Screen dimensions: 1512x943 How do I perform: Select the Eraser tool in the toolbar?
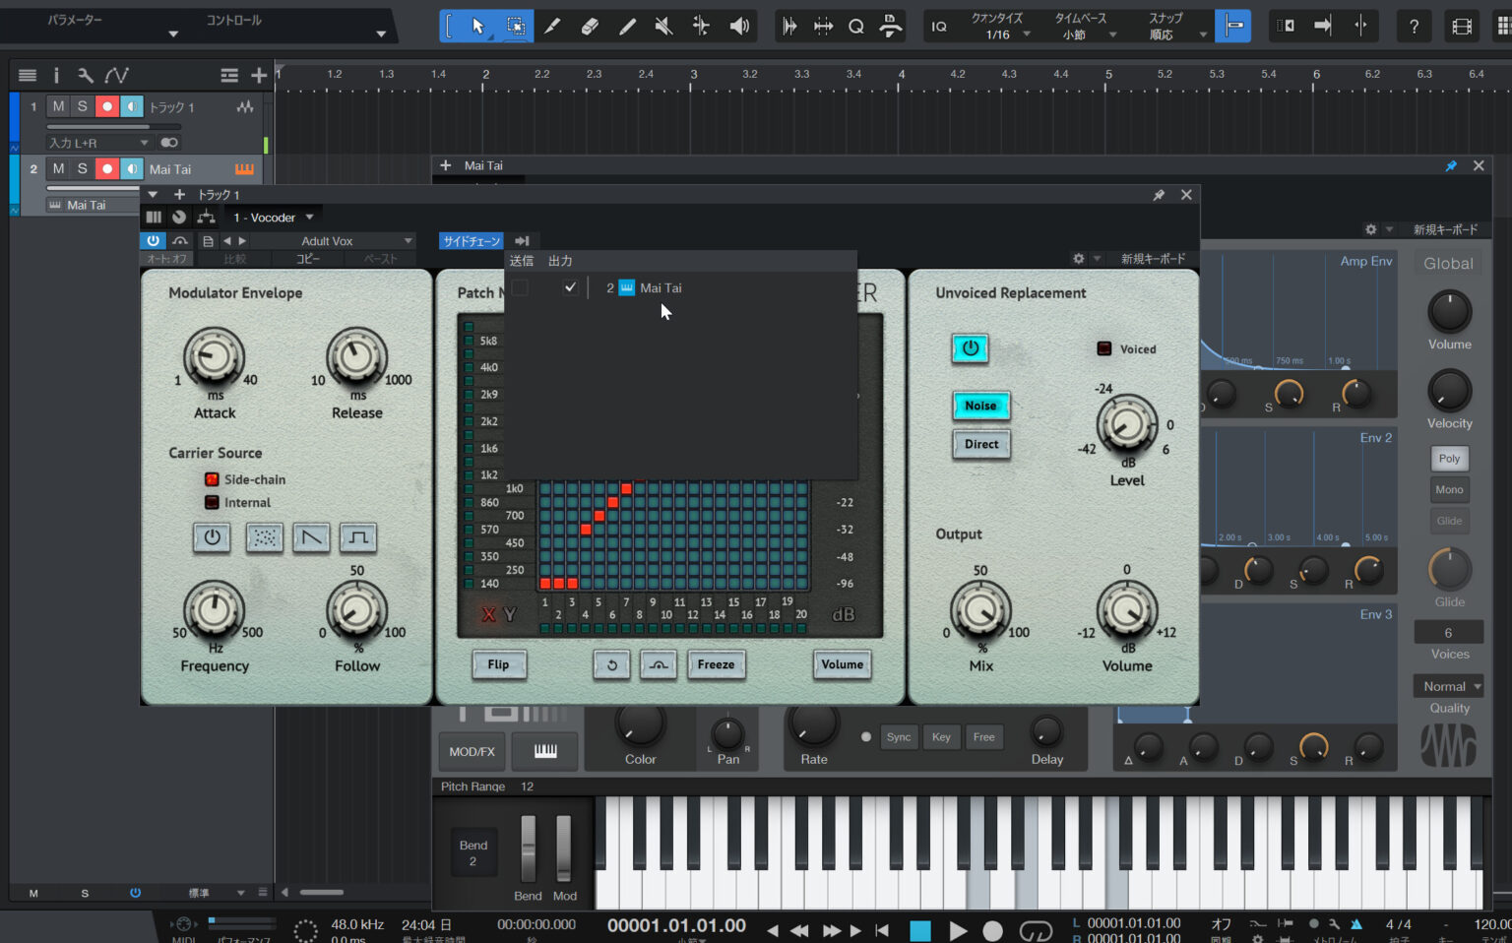click(590, 26)
